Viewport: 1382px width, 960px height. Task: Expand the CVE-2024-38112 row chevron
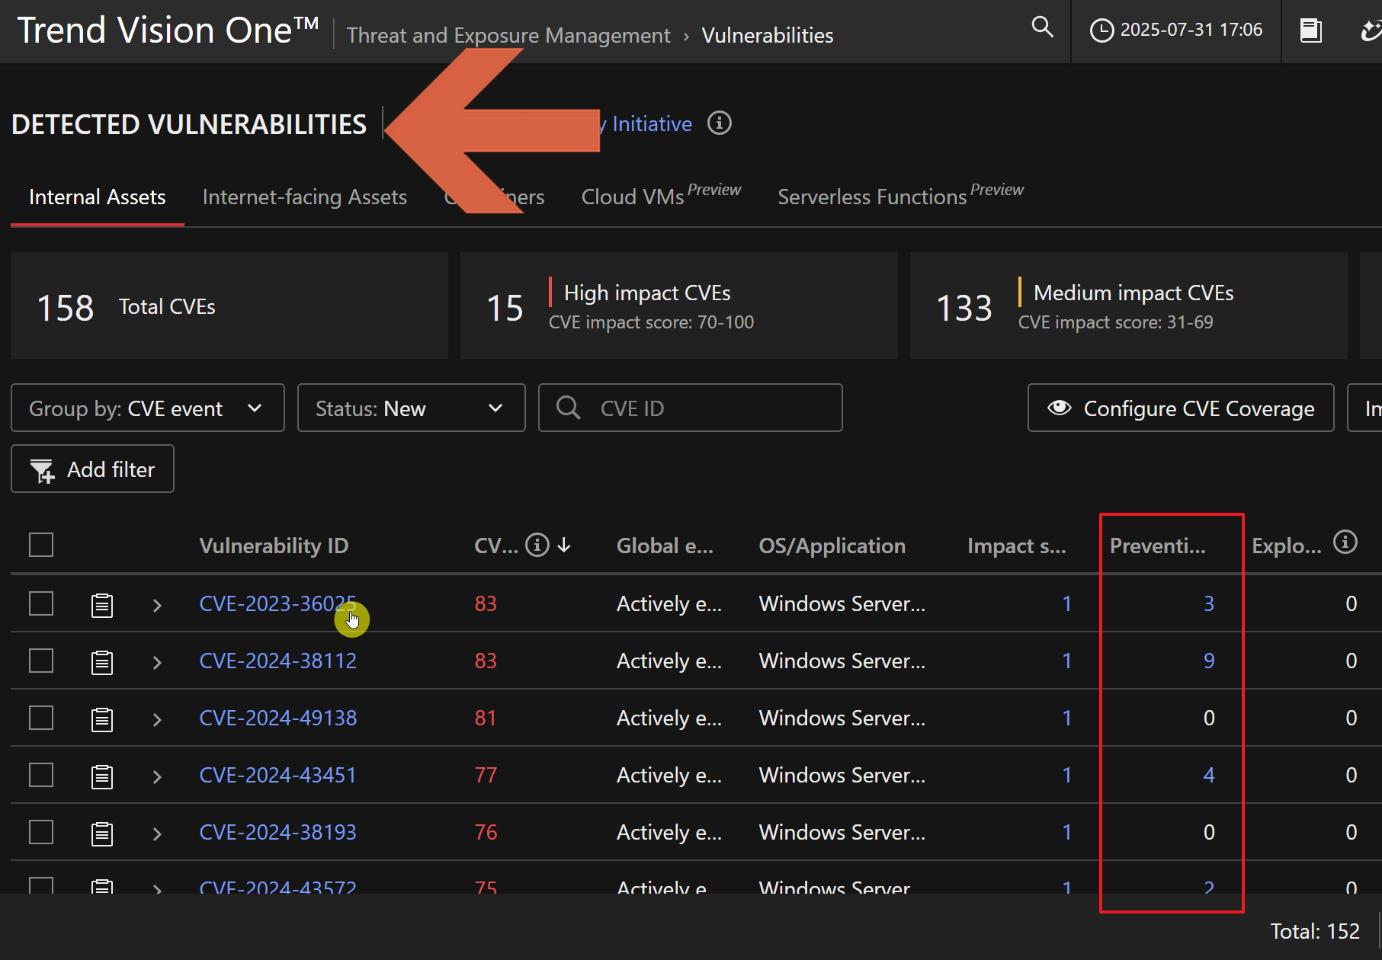point(157,662)
